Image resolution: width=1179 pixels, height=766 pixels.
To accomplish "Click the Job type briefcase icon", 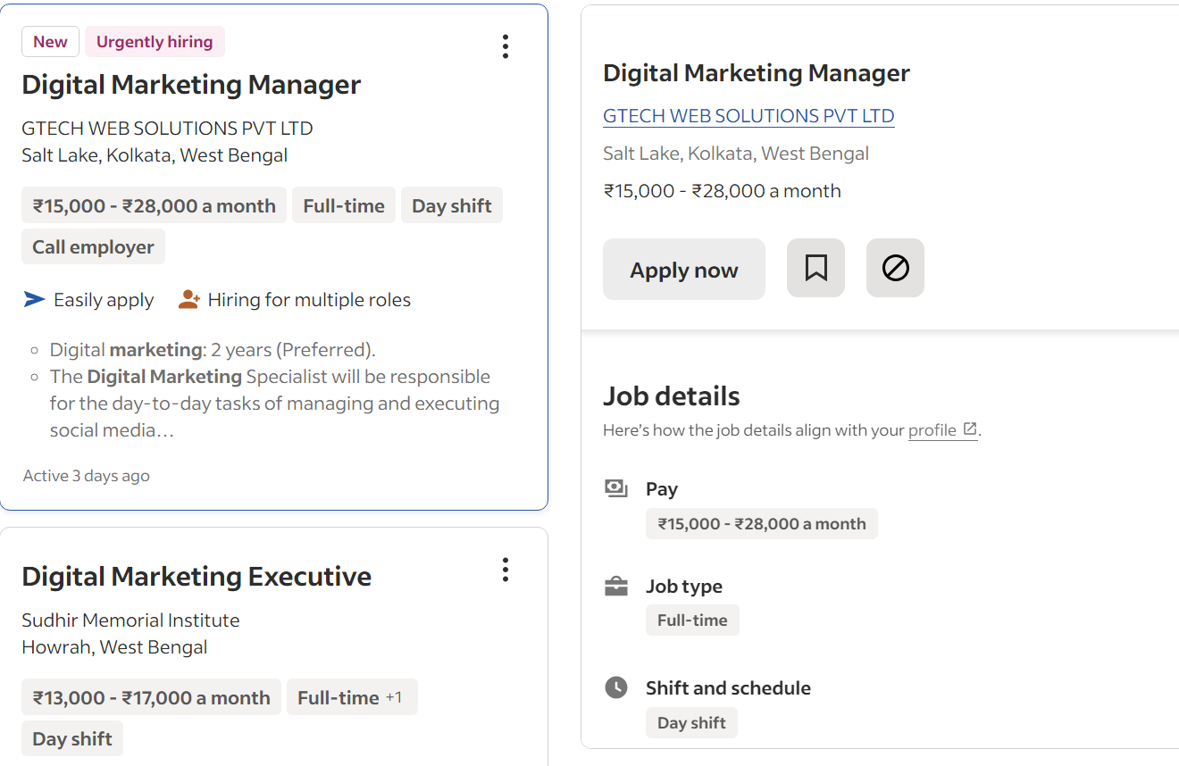I will pyautogui.click(x=616, y=587).
